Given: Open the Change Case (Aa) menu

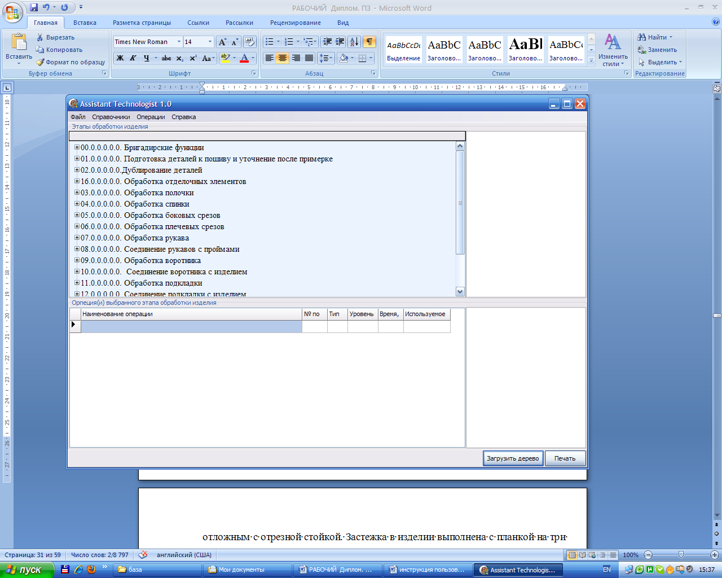Looking at the screenshot, I should coord(208,58).
